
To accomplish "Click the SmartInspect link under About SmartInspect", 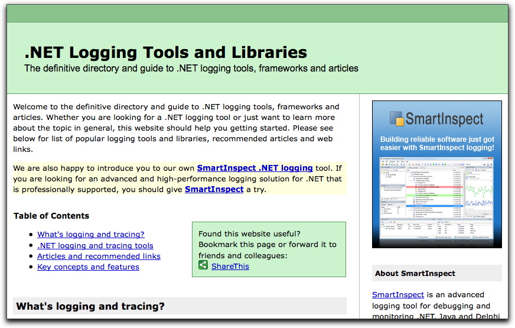I will pos(398,294).
